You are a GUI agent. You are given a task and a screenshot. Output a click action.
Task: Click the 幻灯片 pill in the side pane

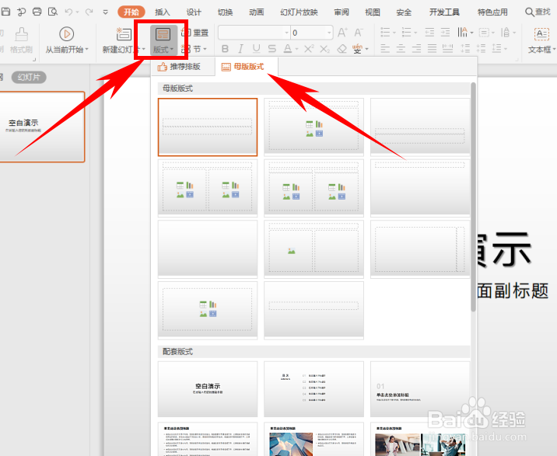tap(29, 77)
